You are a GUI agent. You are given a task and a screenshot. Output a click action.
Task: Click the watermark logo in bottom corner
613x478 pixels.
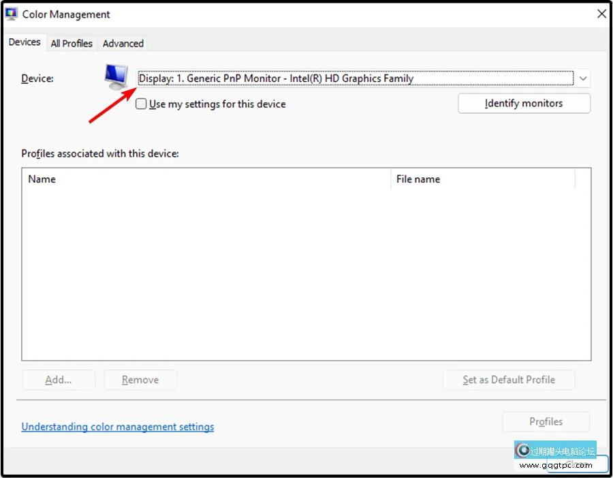(x=523, y=450)
